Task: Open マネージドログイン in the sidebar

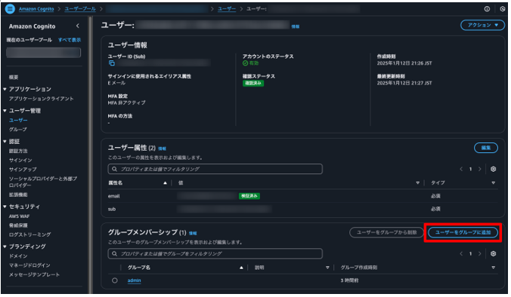Action: (x=29, y=265)
